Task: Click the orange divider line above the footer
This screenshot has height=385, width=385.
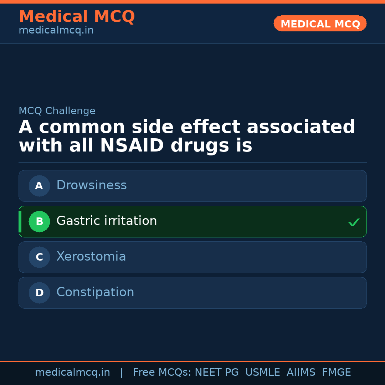Action: tap(192, 360)
